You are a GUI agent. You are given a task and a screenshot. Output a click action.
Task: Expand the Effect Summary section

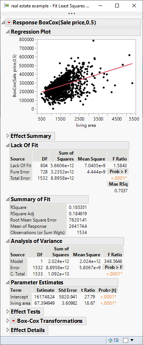[x=8, y=136]
